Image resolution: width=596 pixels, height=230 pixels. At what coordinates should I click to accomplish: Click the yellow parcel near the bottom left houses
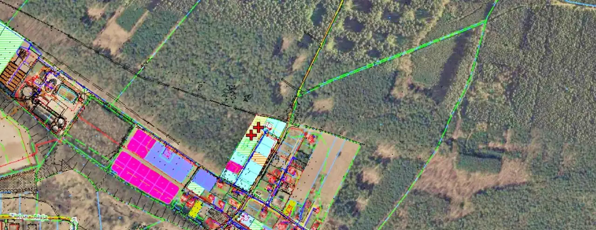196,209
